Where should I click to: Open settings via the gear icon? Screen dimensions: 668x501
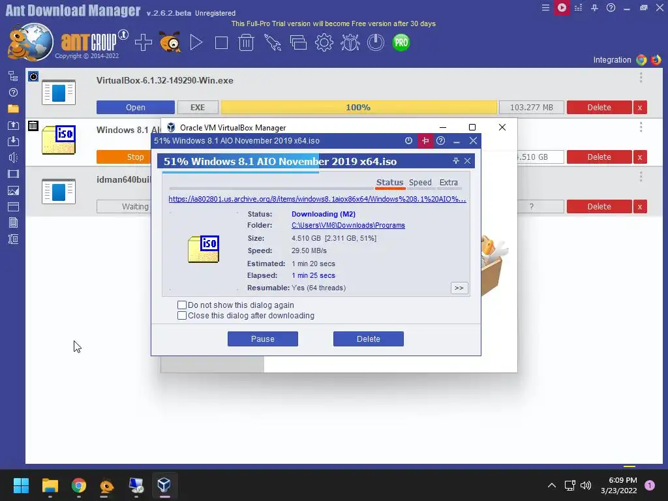[324, 42]
